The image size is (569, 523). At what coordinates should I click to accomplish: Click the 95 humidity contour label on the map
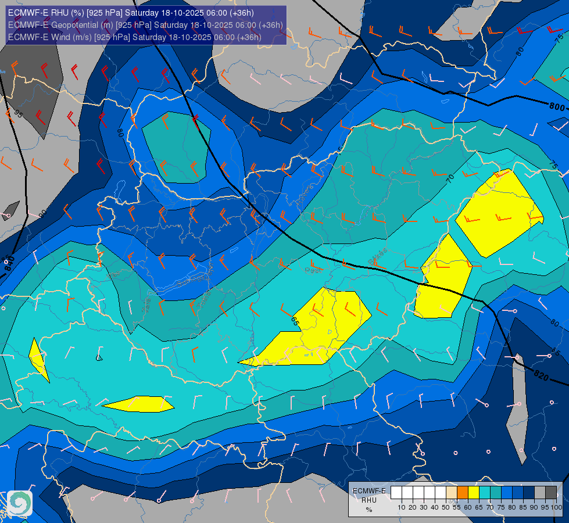click(18, 113)
